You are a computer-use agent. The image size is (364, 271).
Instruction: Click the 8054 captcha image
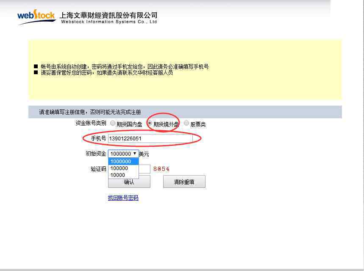point(161,169)
